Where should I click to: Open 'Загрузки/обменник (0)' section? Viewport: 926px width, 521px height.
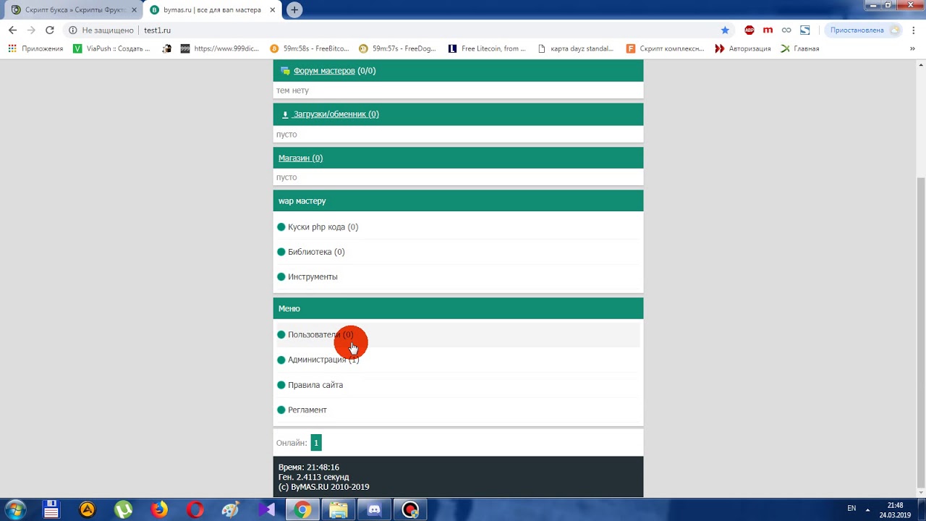[336, 114]
